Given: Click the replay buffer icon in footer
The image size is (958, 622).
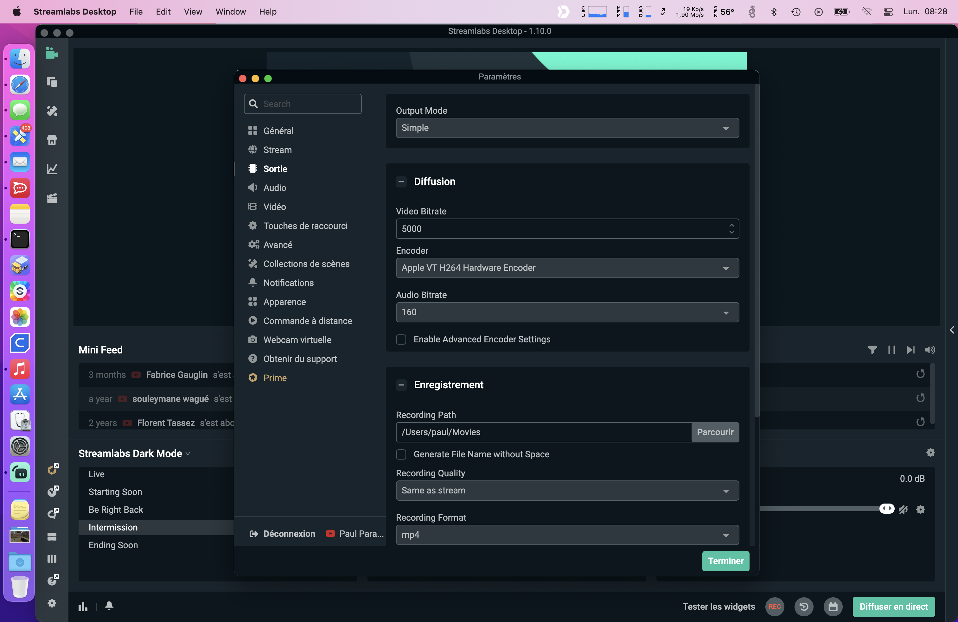Looking at the screenshot, I should pyautogui.click(x=803, y=606).
